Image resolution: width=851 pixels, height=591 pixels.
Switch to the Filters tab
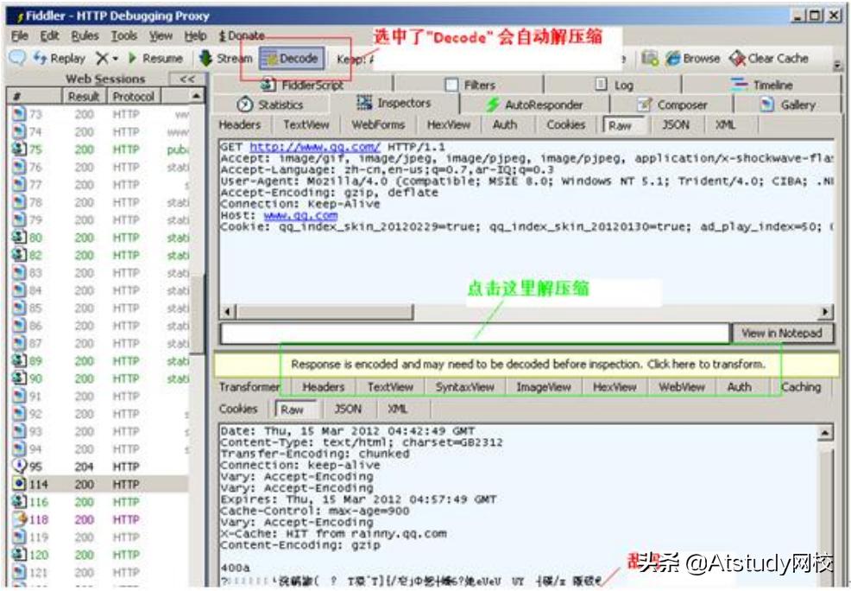click(x=470, y=85)
